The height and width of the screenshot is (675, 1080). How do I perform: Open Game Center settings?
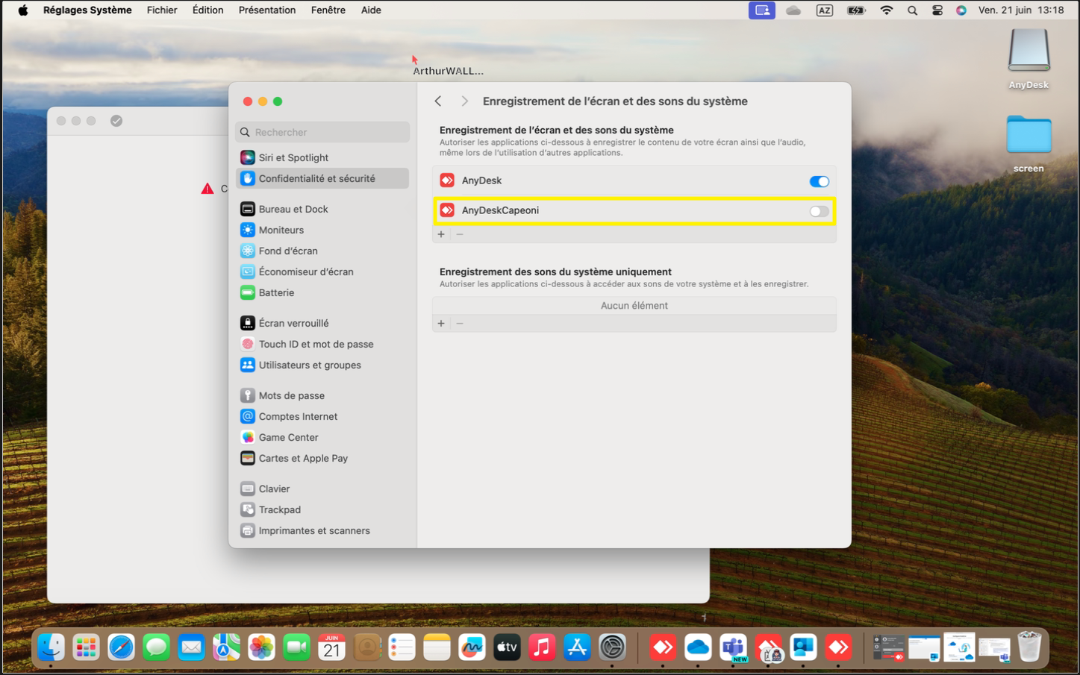tap(322, 437)
